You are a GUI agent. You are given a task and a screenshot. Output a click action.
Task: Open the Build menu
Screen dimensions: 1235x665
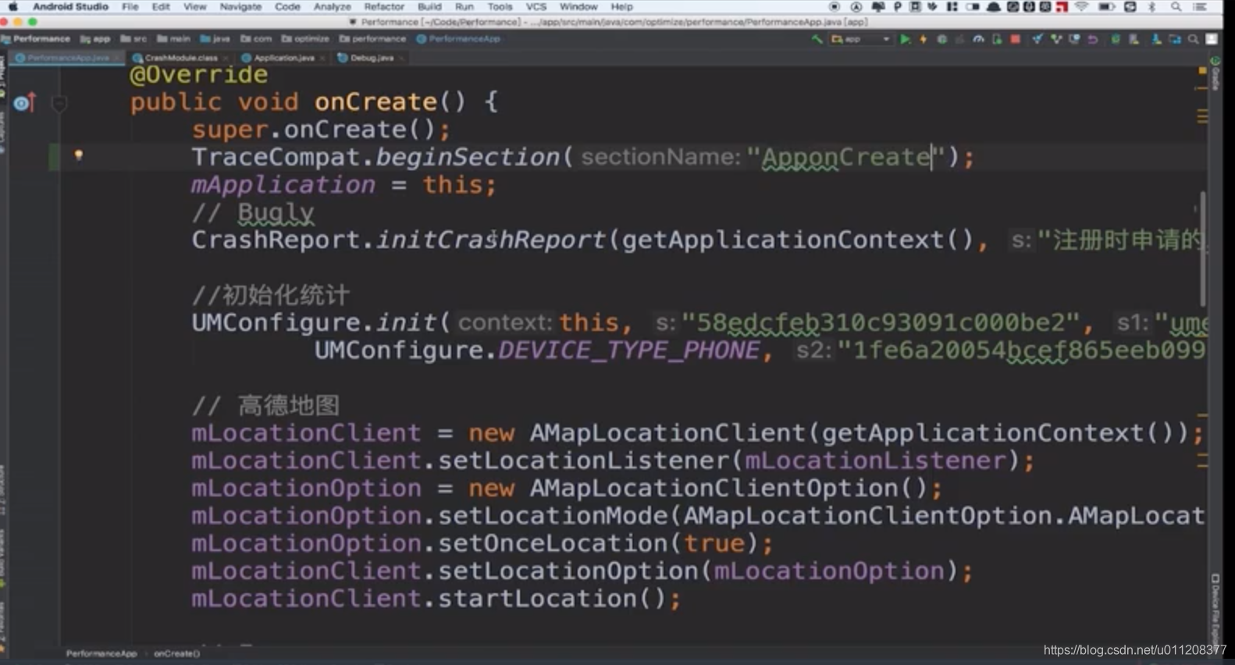[x=429, y=6]
